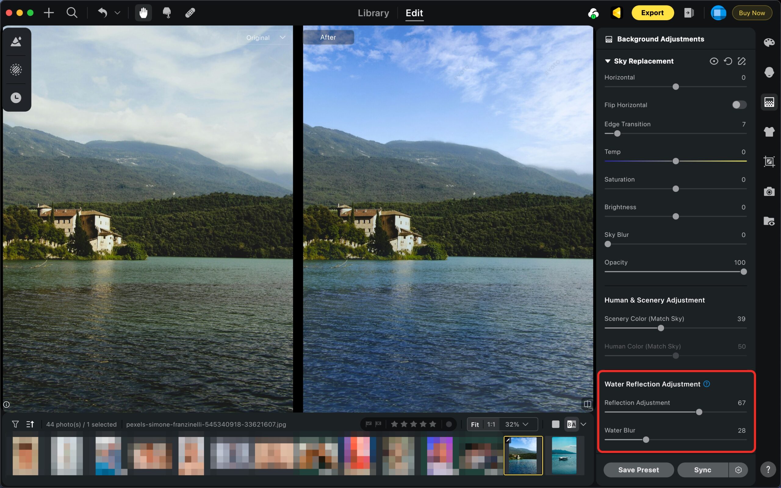Toggle the before/after BA compare view
The width and height of the screenshot is (781, 488).
click(x=571, y=424)
